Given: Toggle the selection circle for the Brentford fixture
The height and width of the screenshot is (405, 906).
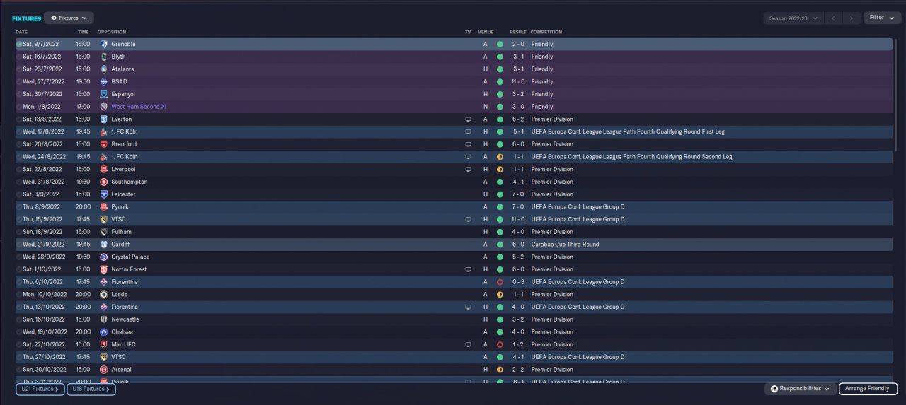Looking at the screenshot, I should [x=19, y=144].
